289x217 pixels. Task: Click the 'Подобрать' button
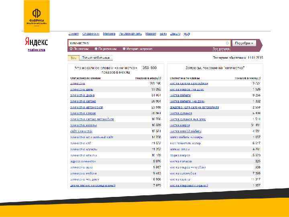tap(244, 43)
